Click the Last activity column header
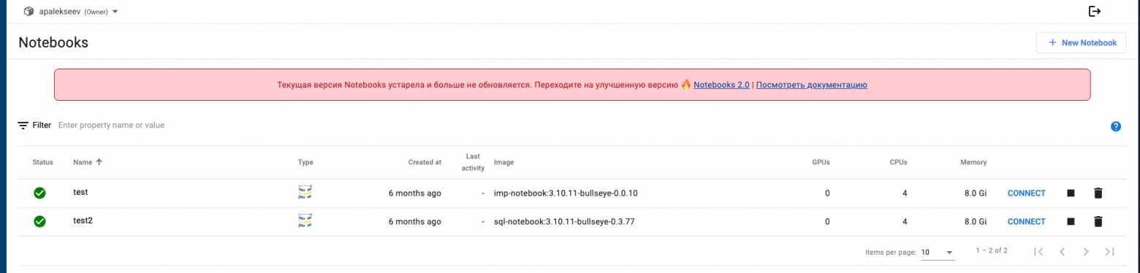1140x273 pixels. [474, 162]
